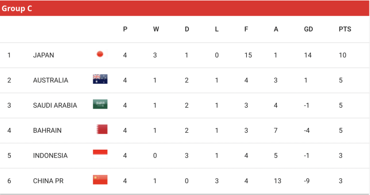Select the INDONESIA team name
The width and height of the screenshot is (370, 195).
[50, 156]
